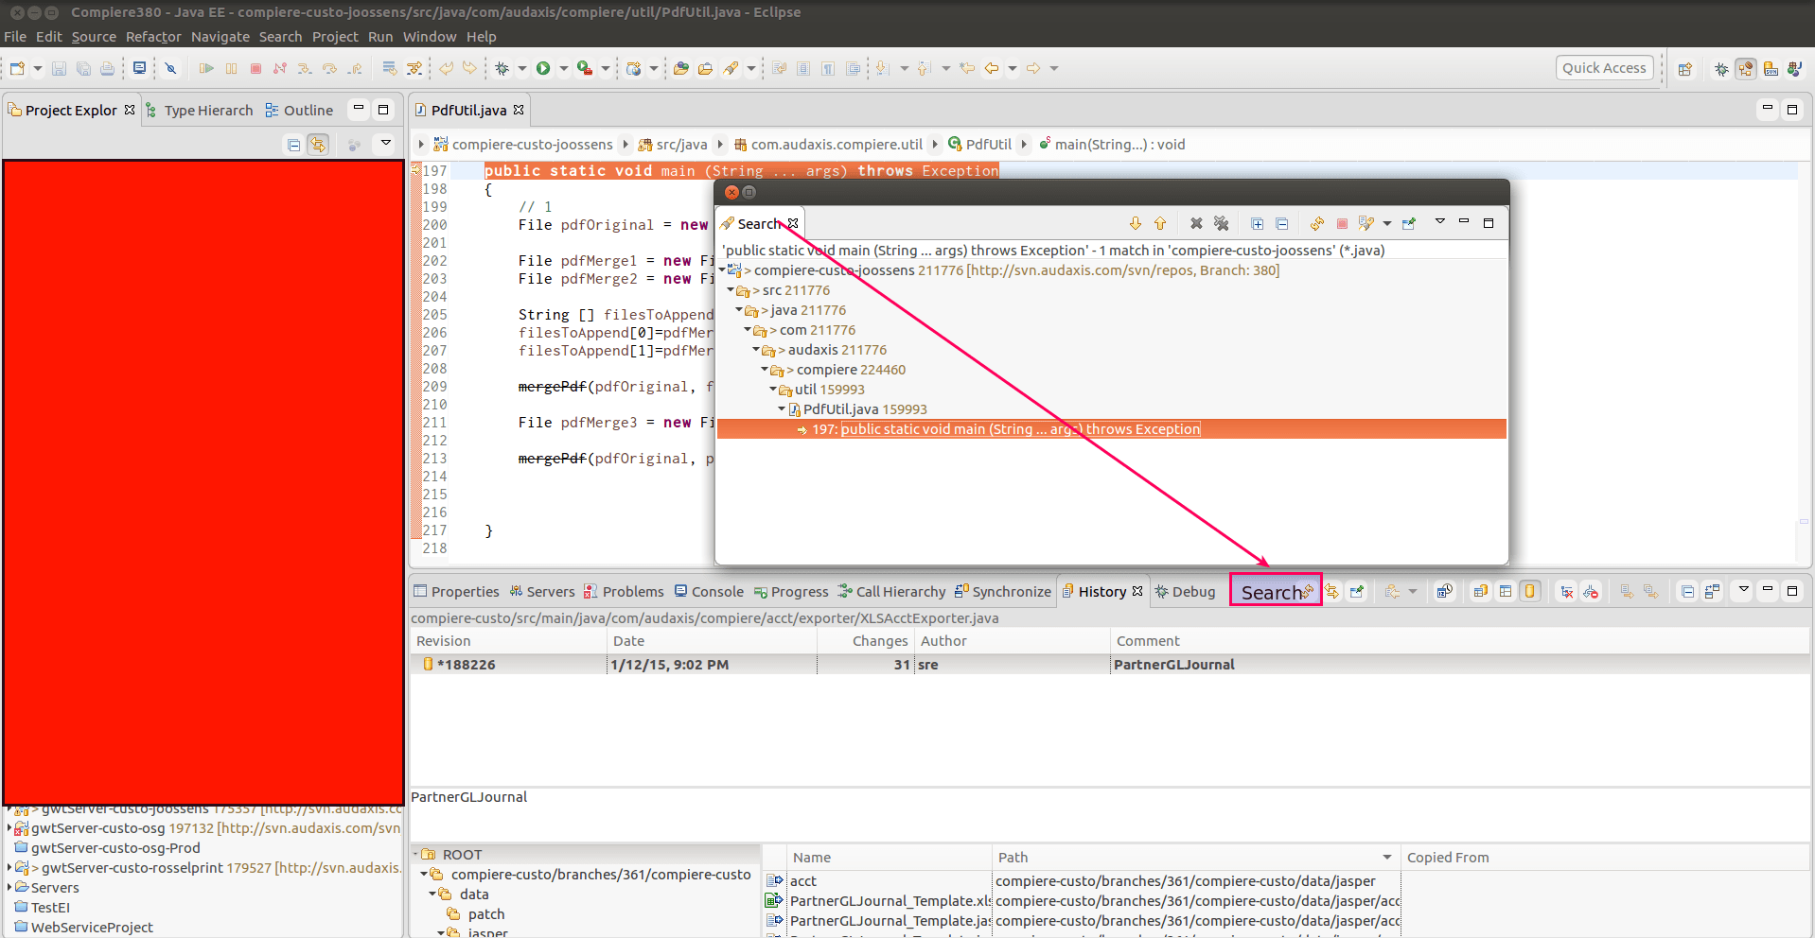This screenshot has height=938, width=1815.
Task: Run the current search again in Search window
Action: click(x=1317, y=223)
